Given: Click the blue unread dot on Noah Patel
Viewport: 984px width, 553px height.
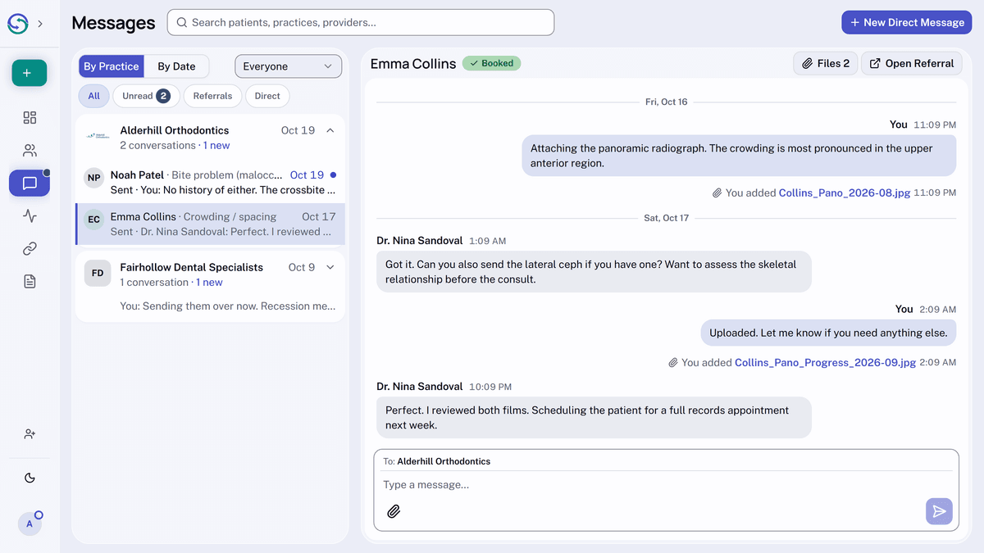Looking at the screenshot, I should (x=333, y=175).
